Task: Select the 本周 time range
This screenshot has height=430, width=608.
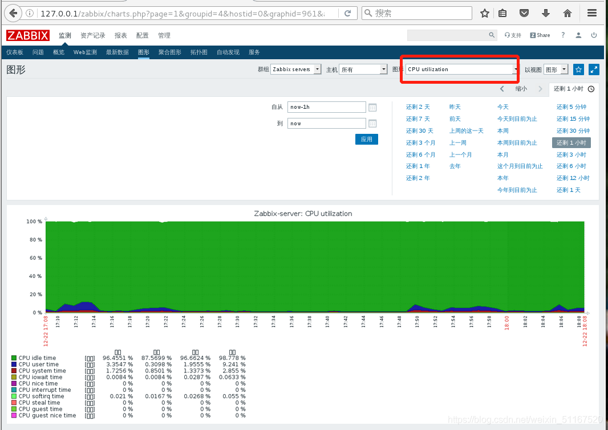Action: pyautogui.click(x=503, y=131)
